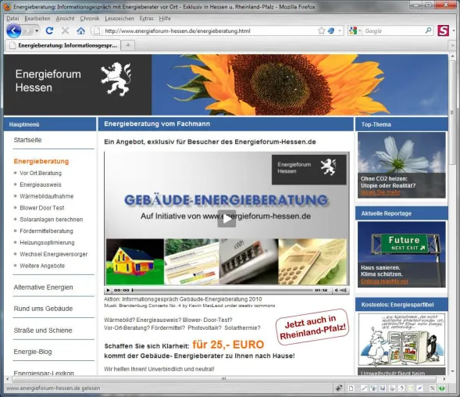Click the printer icon in status bar

pos(392,388)
